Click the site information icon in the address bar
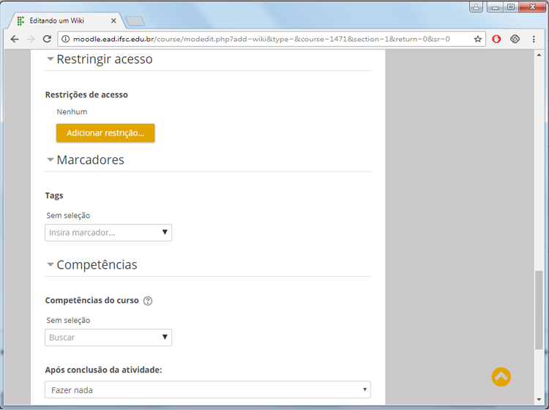Screen dimensions: 549x410 pyautogui.click(x=65, y=39)
